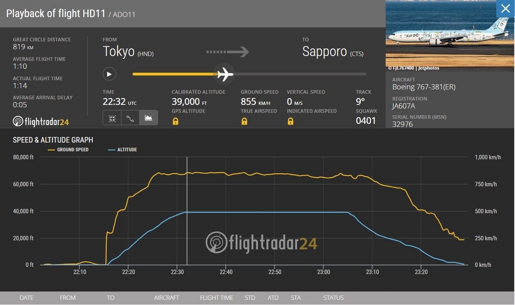Screen dimensions: 515x305
Task: Click the 22:10 label on the time axis
Action: tap(79, 272)
